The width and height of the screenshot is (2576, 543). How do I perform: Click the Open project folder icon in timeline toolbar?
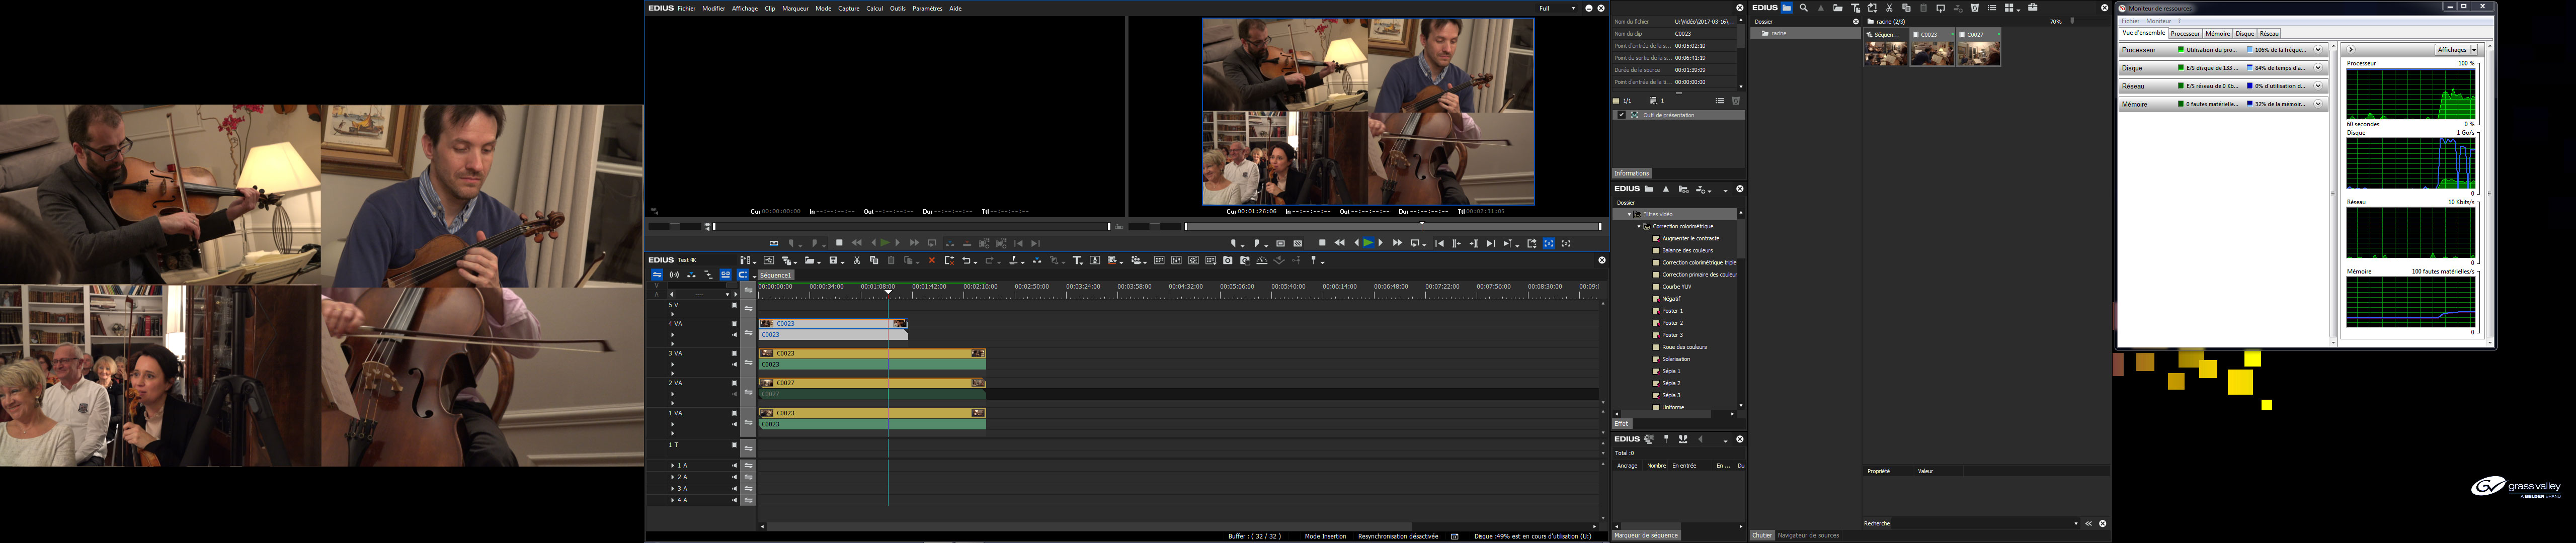(x=809, y=260)
